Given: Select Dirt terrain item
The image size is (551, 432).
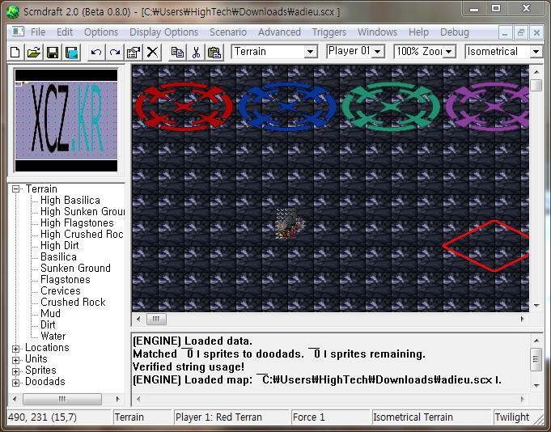Looking at the screenshot, I should click(48, 324).
